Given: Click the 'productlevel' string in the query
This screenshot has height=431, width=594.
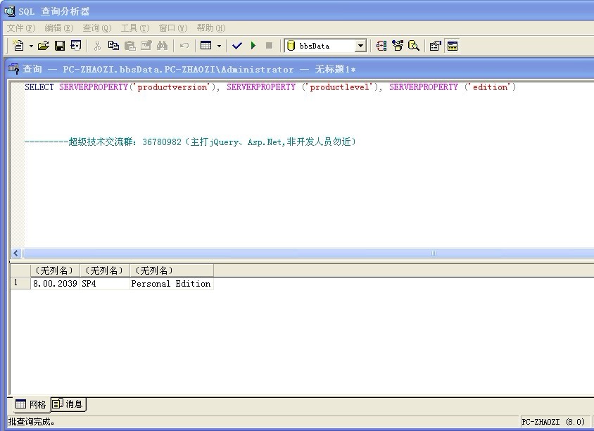Looking at the screenshot, I should coord(339,87).
